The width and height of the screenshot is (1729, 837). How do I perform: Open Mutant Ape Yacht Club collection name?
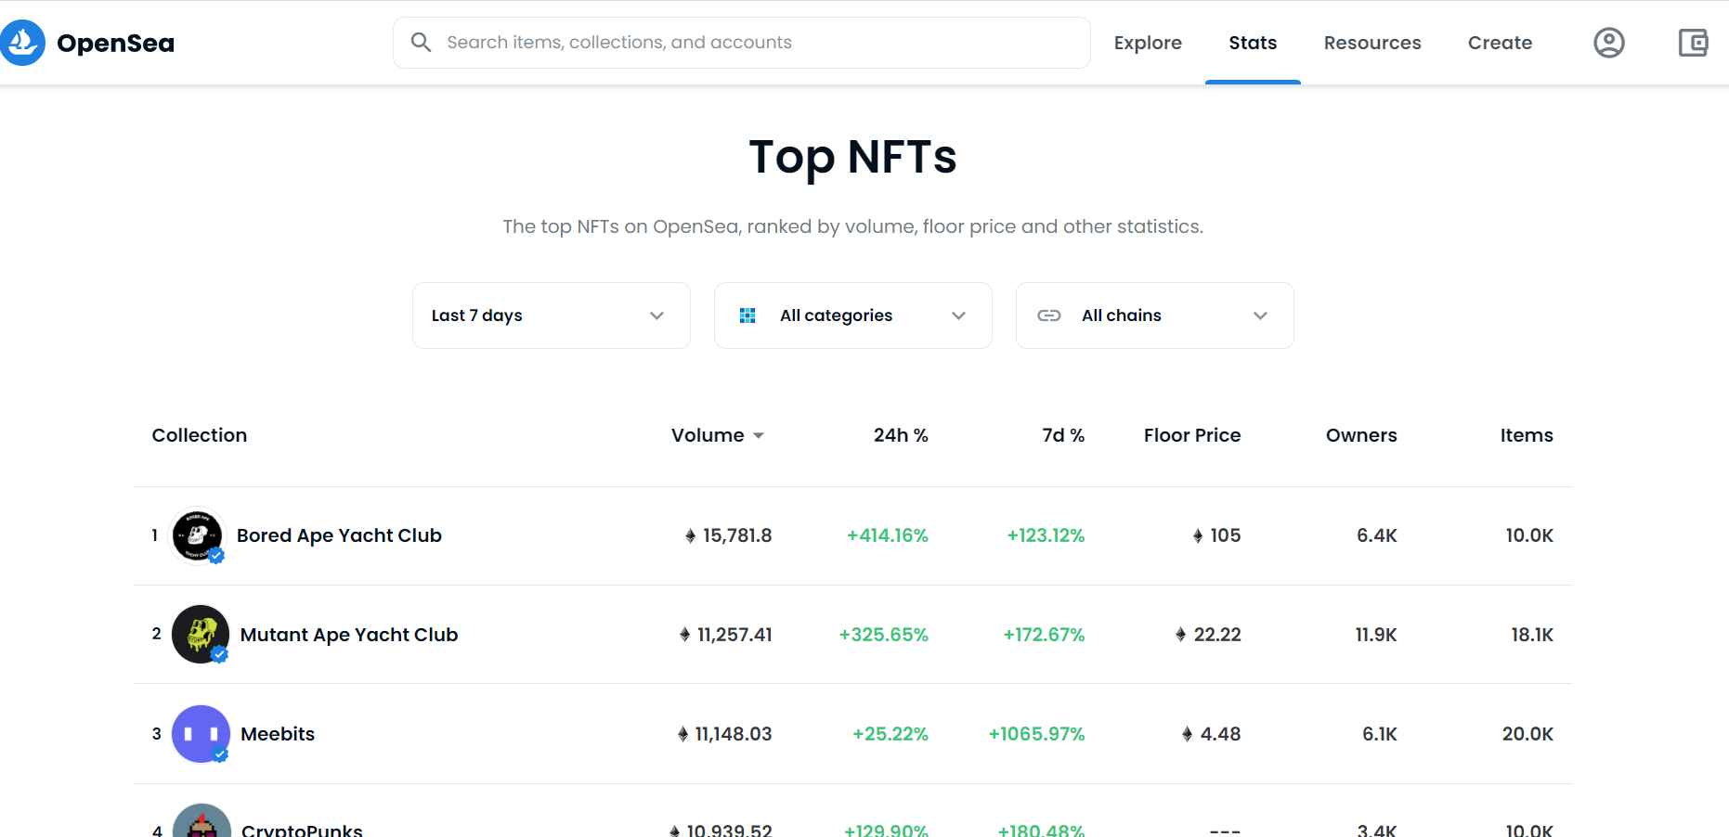pyautogui.click(x=349, y=635)
